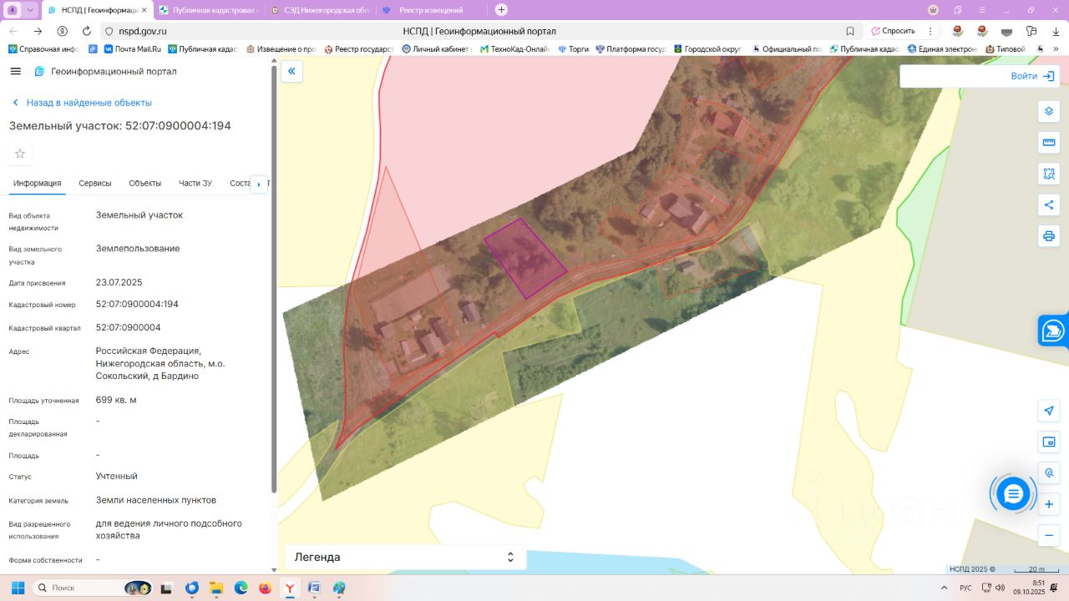
Task: Click the Спросить assistant button
Action: [893, 31]
